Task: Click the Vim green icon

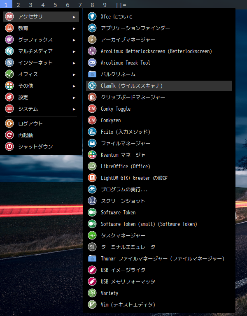Action: pyautogui.click(x=92, y=304)
